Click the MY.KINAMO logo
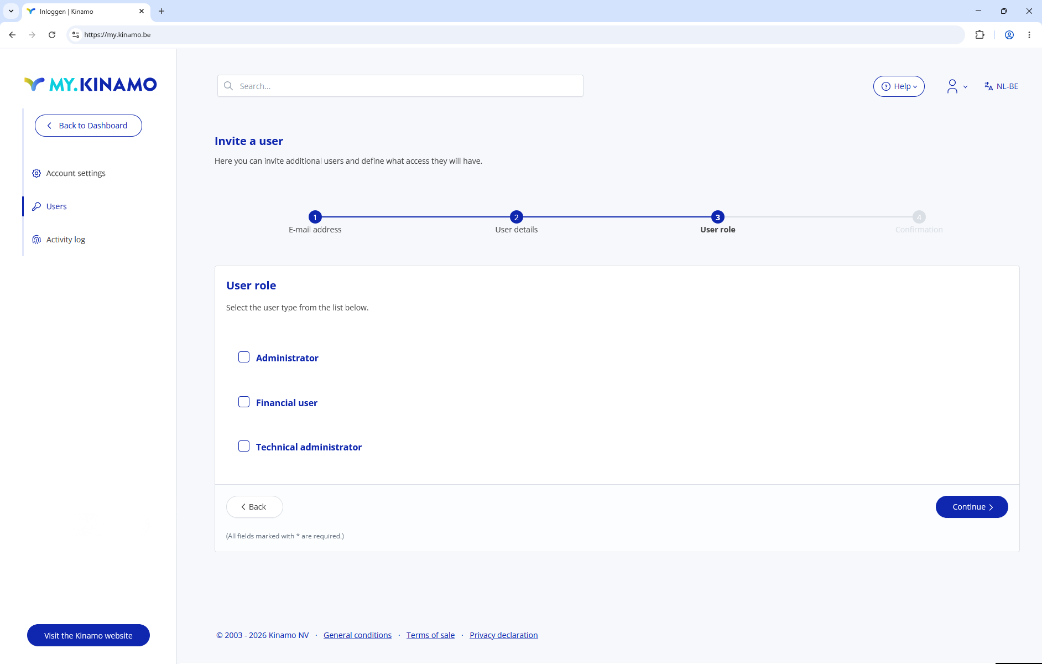The width and height of the screenshot is (1042, 664). click(91, 84)
